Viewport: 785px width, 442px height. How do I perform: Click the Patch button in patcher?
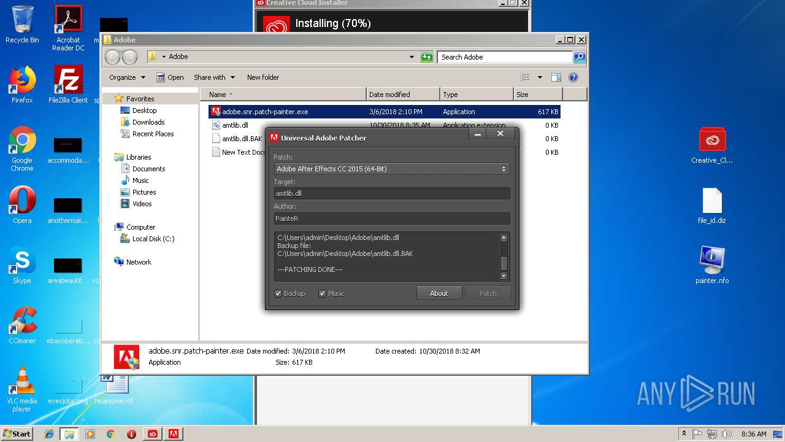click(x=488, y=293)
